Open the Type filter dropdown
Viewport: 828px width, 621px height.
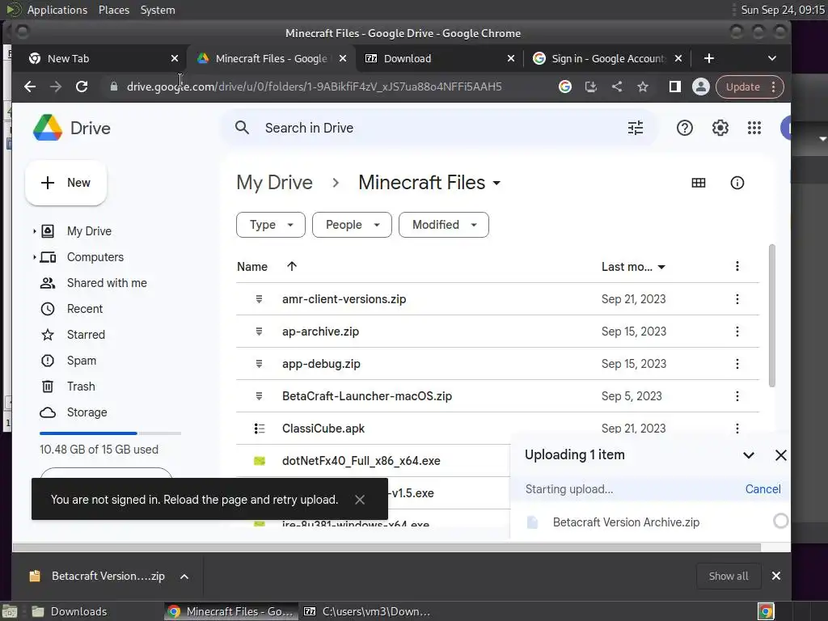pyautogui.click(x=270, y=225)
